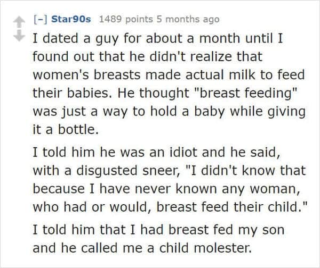Downvote the Star90s comment
The height and width of the screenshot is (268, 320).
pyautogui.click(x=19, y=36)
